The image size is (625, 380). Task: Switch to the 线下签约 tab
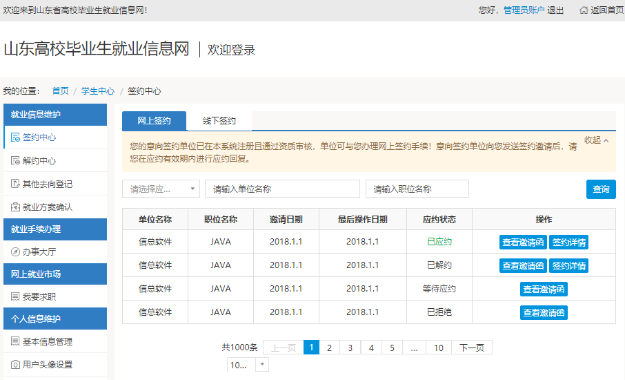(x=219, y=121)
